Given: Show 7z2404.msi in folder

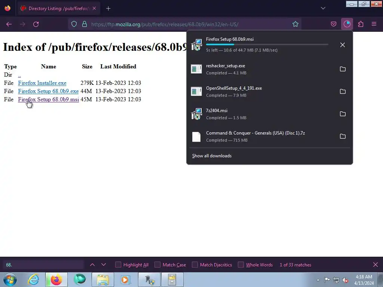Looking at the screenshot, I should pyautogui.click(x=343, y=114).
